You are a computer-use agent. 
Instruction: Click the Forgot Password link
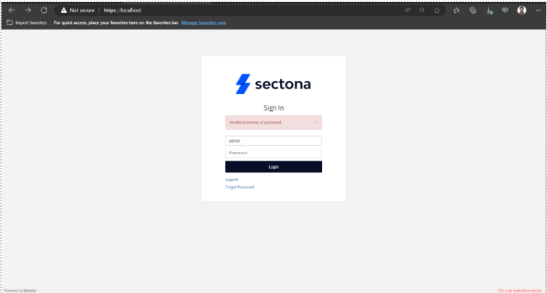239,187
